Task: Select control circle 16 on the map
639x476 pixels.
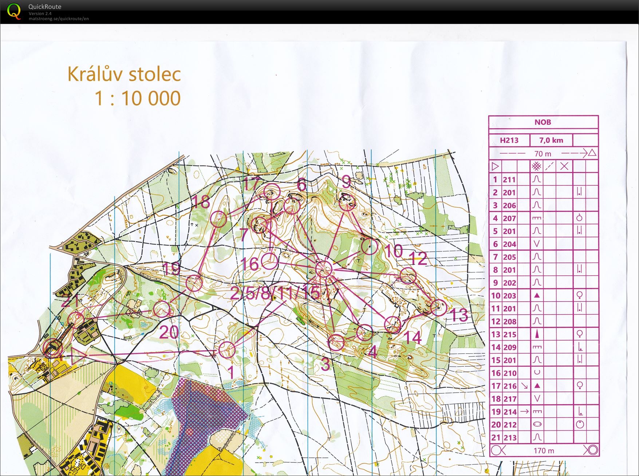Action: click(269, 261)
